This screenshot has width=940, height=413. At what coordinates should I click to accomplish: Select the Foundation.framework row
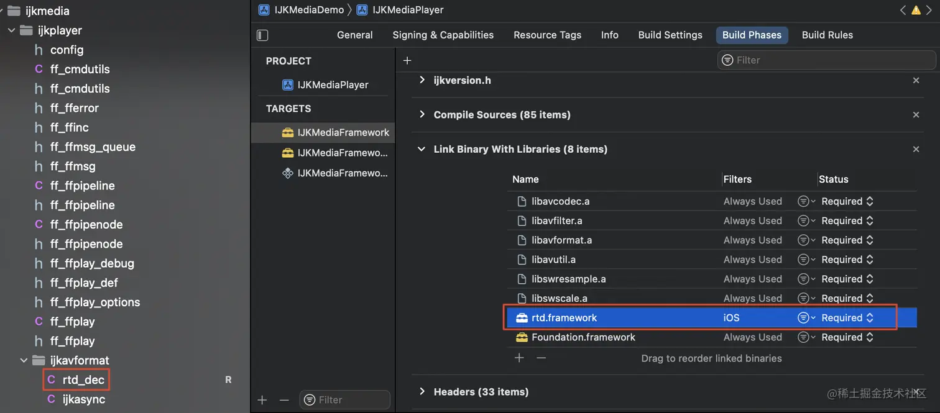coord(711,337)
